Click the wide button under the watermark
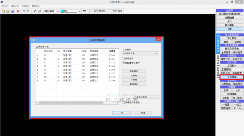Screen dimensions: 244x136 coord(141,97)
